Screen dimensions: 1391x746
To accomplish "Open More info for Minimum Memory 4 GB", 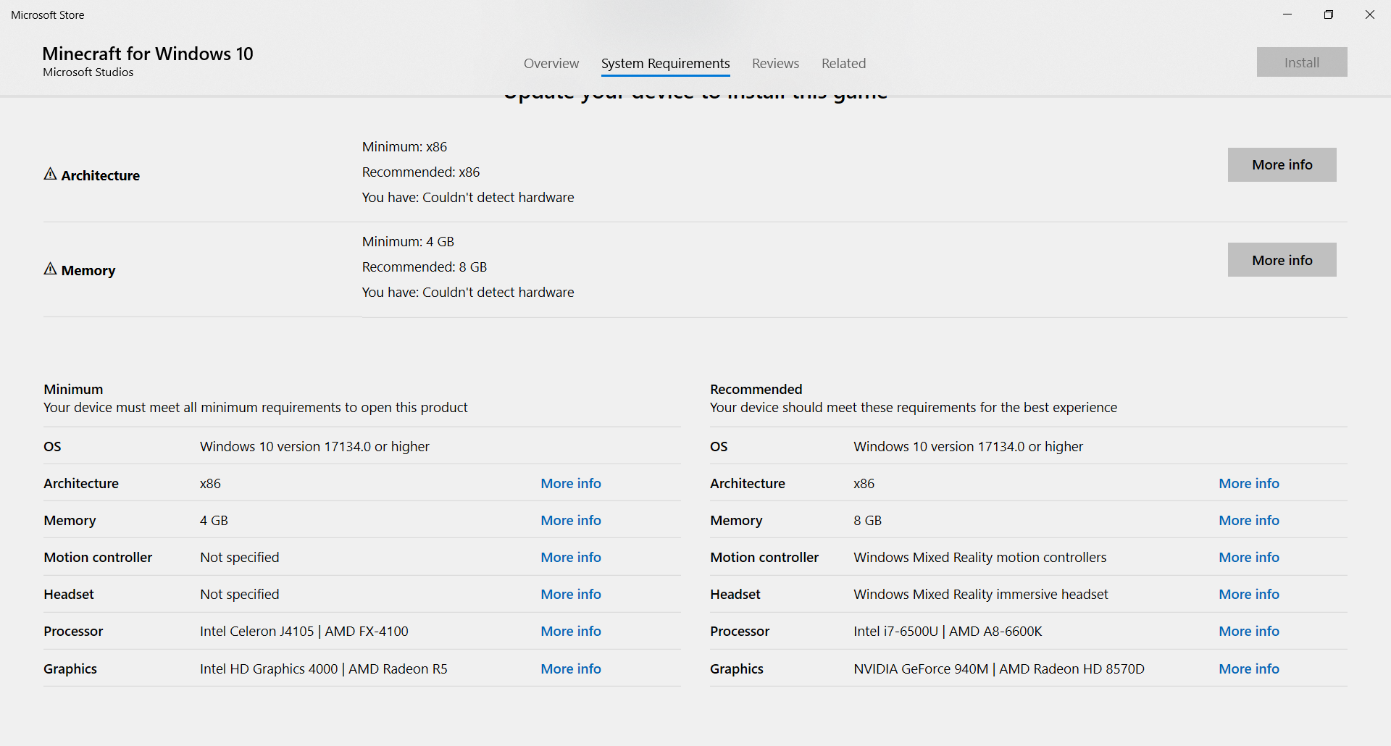I will [571, 520].
